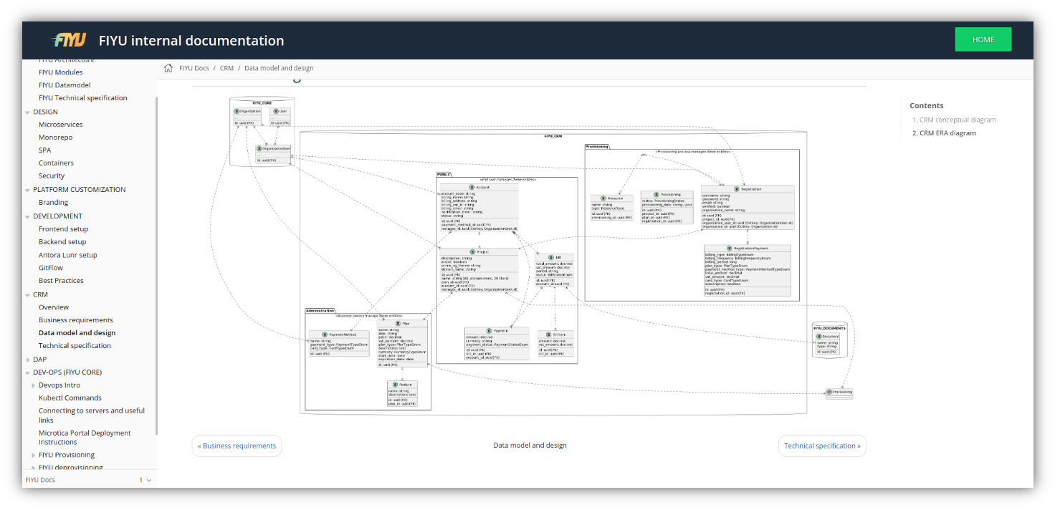
Task: Expand the DAP section arrow
Action: (x=28, y=360)
